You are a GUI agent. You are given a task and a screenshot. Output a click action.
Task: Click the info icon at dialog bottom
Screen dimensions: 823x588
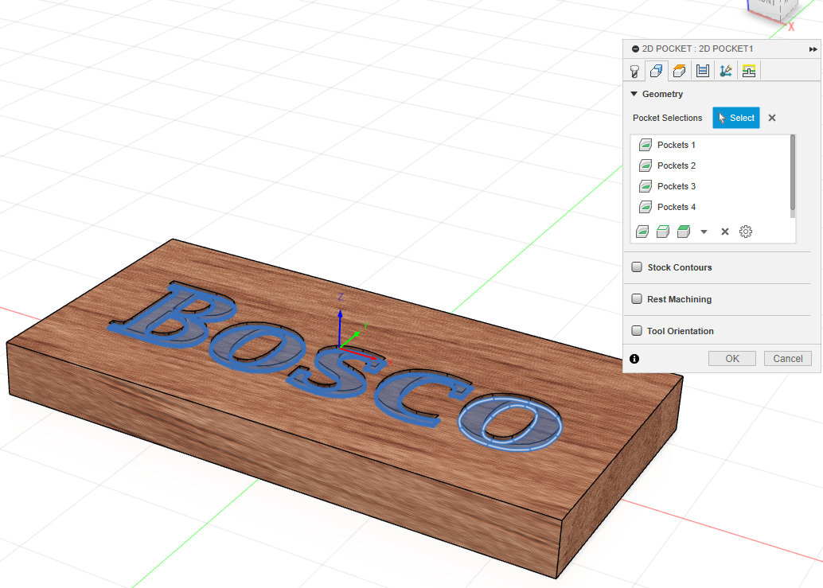point(634,359)
